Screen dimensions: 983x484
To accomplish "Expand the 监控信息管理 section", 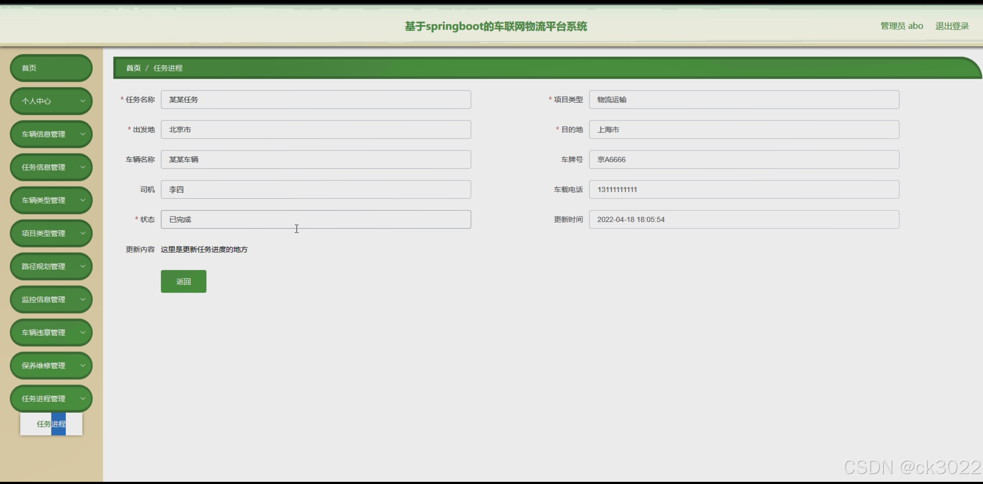I will 51,299.
